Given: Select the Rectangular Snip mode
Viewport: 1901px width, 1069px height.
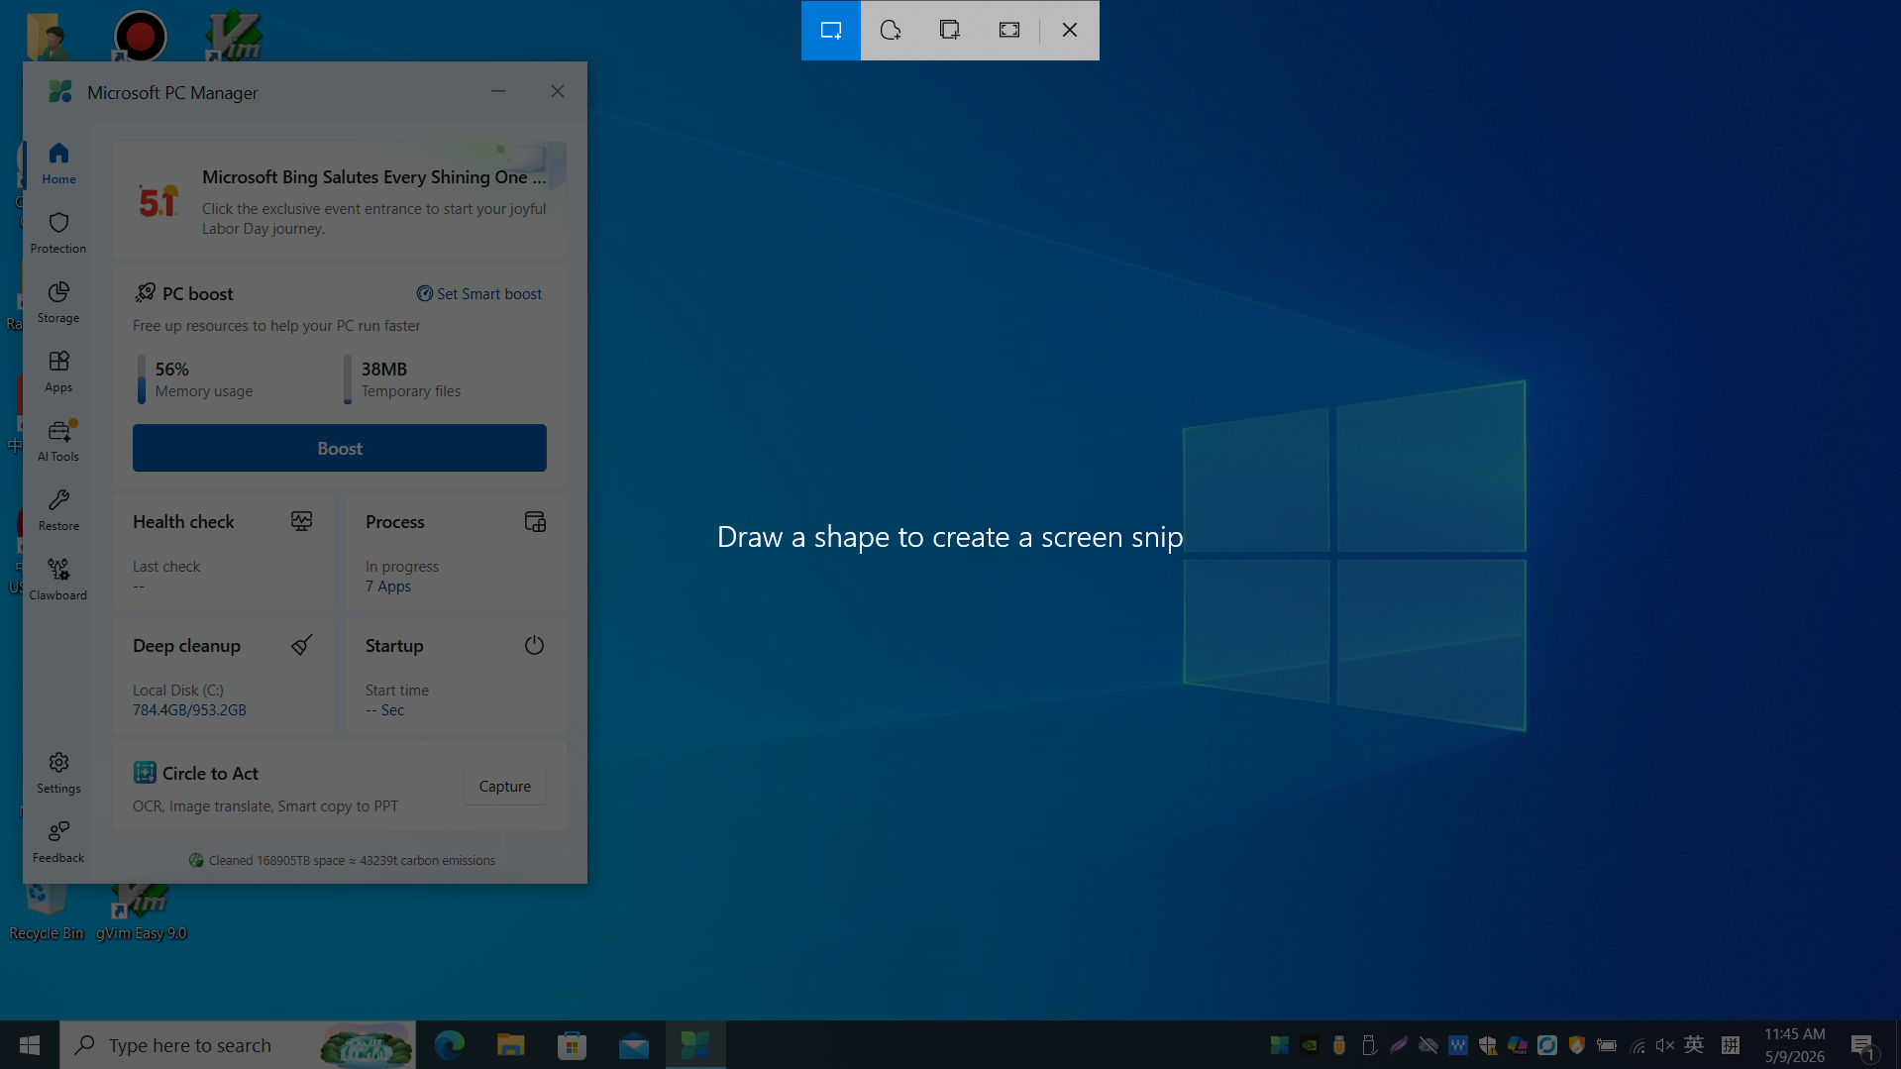Looking at the screenshot, I should [x=831, y=30].
